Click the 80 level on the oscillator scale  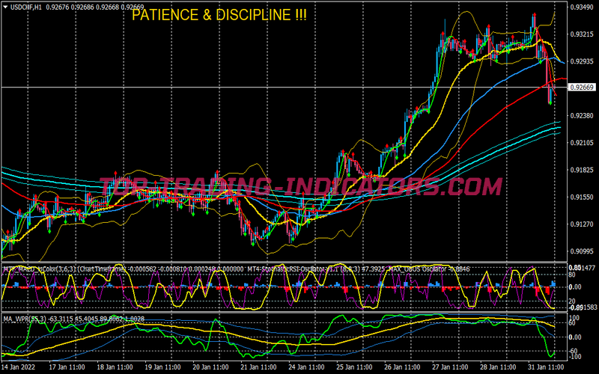(572, 274)
